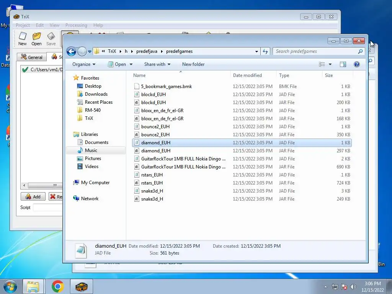The width and height of the screenshot is (392, 294).
Task: Select GuitarRockTour JAR file row
Action: (x=242, y=167)
